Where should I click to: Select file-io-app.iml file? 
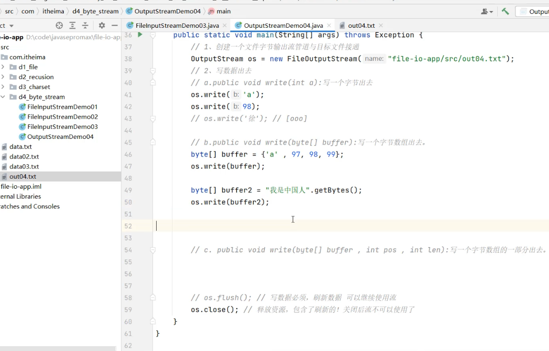(x=21, y=187)
